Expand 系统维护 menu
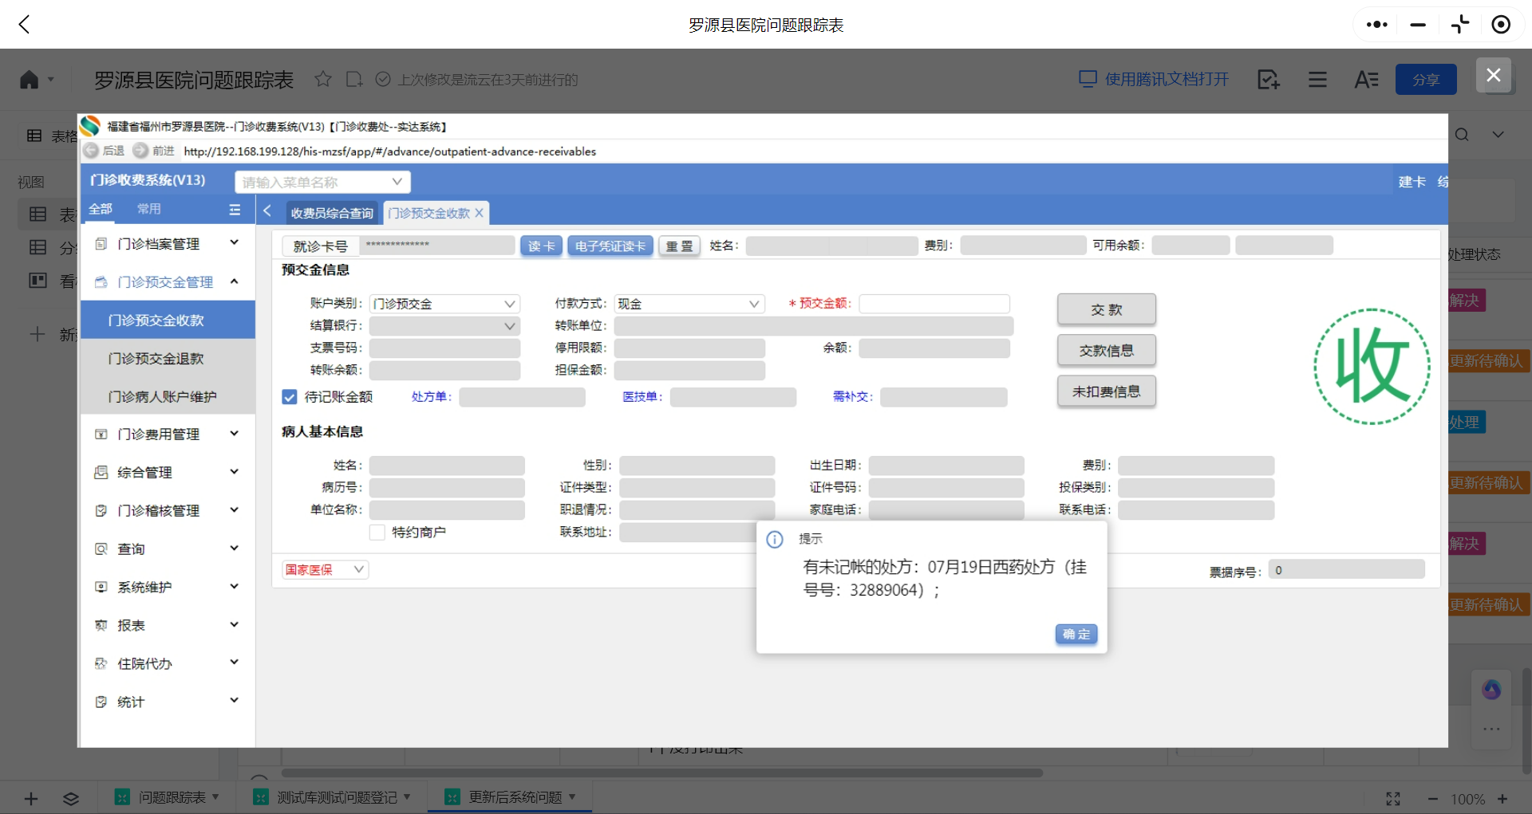The width and height of the screenshot is (1532, 814). [x=168, y=587]
